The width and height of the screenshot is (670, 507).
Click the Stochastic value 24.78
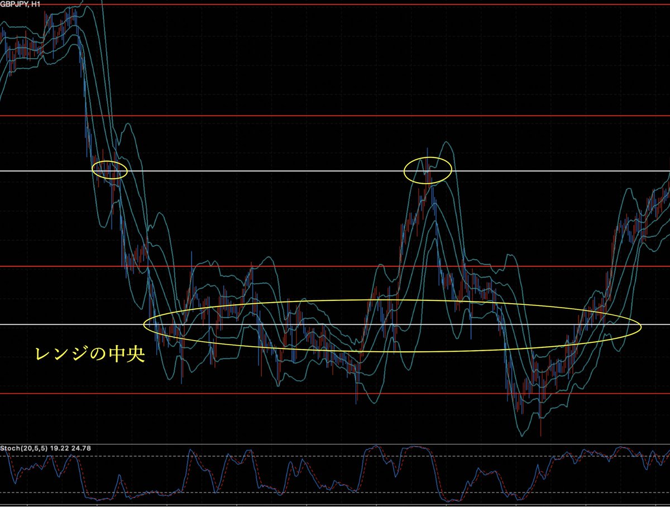82,448
